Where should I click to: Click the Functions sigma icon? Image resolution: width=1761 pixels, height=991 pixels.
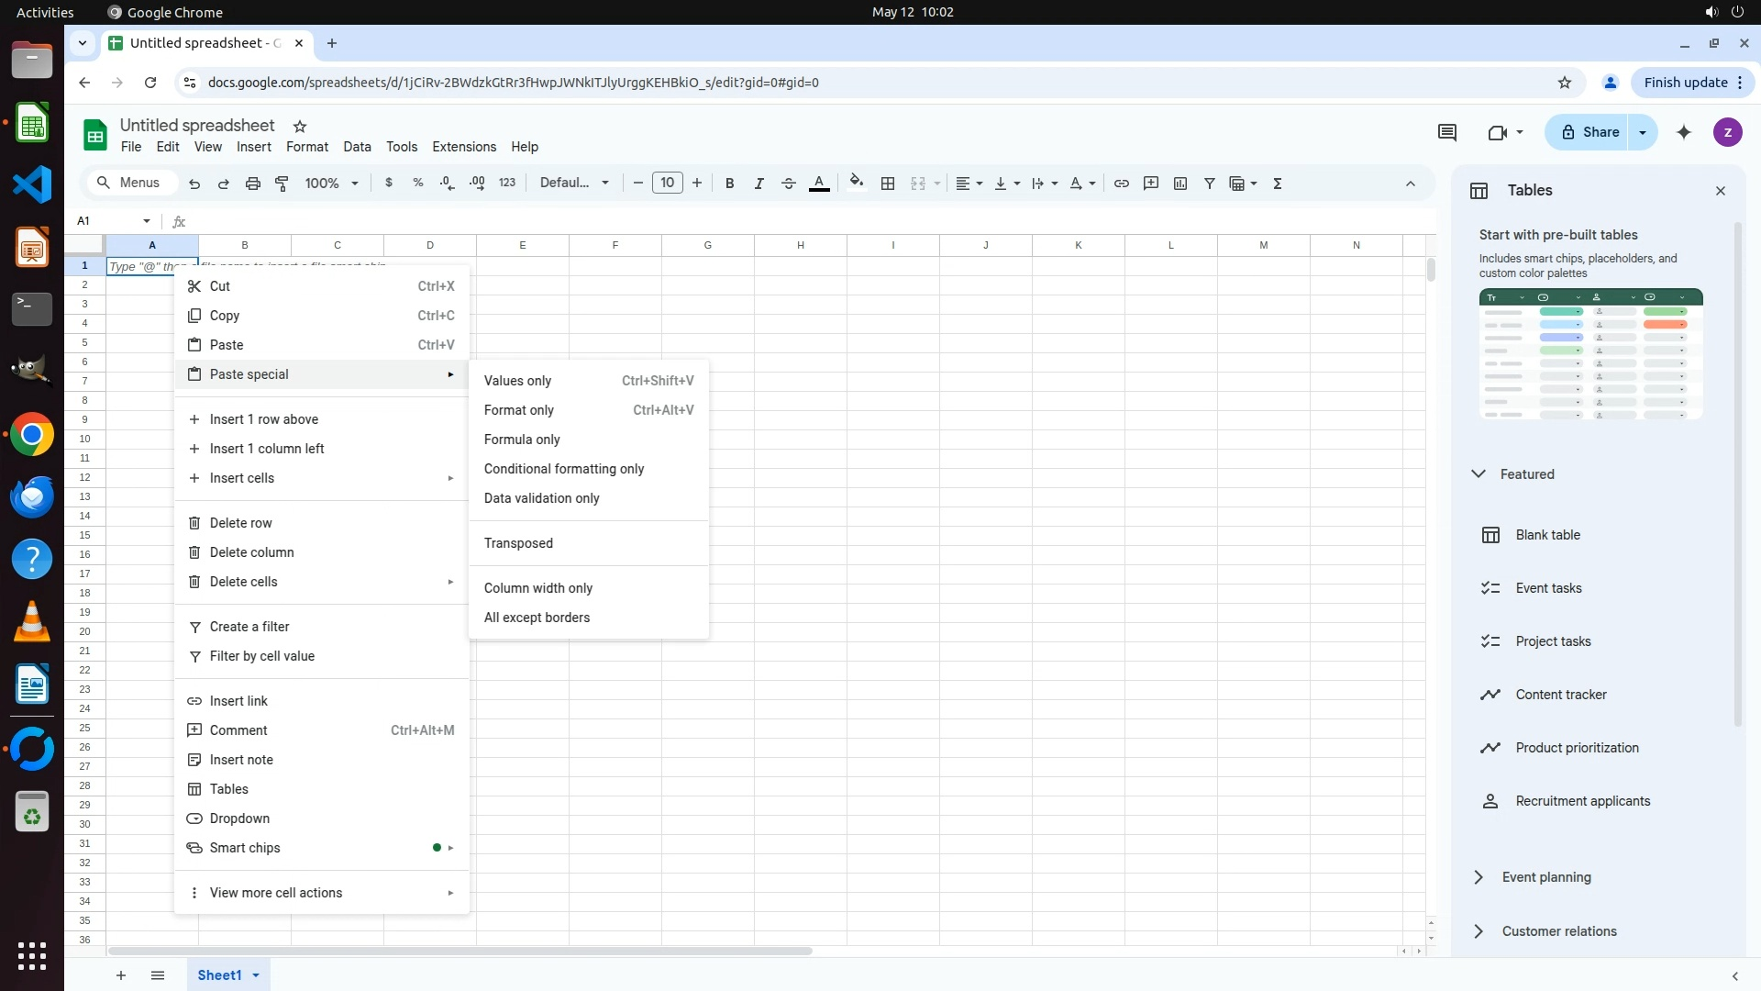1278,184
